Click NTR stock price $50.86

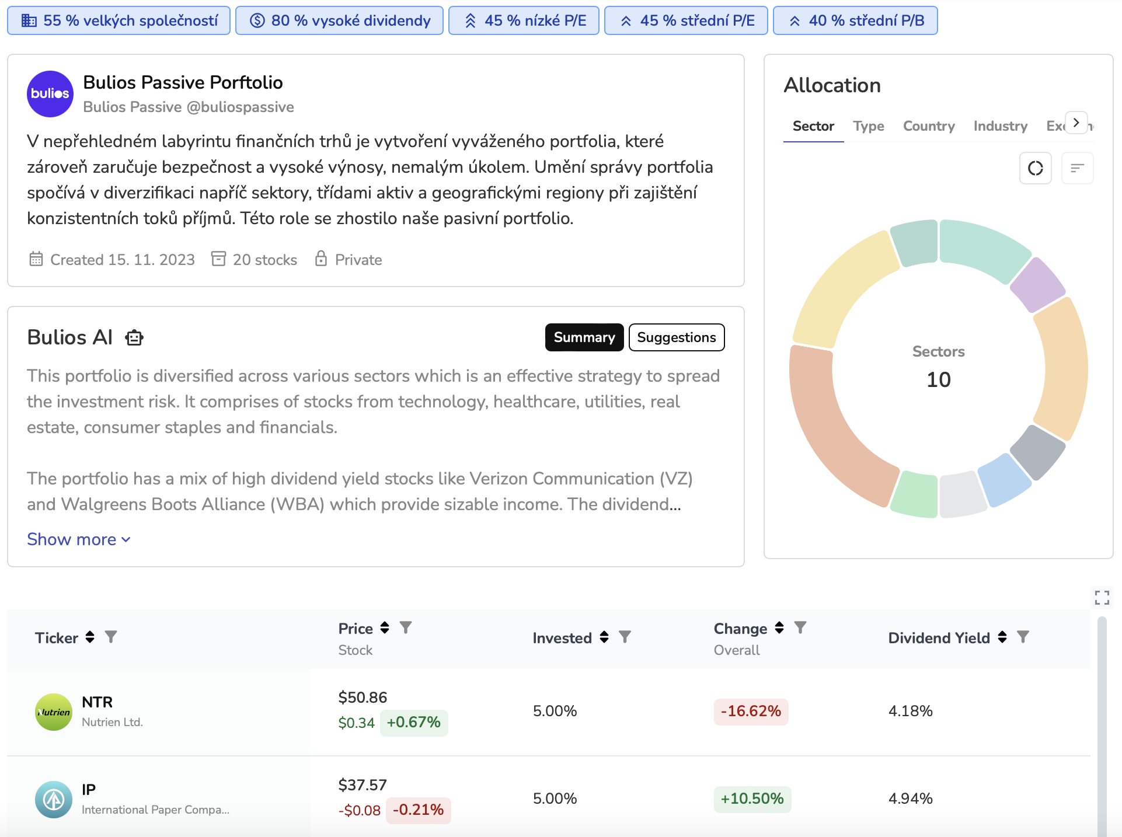tap(363, 697)
